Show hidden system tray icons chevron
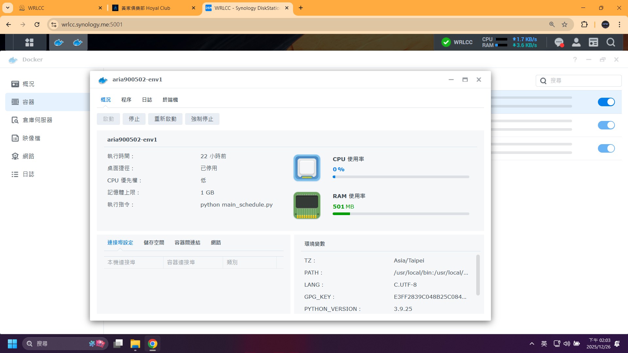The image size is (628, 353). [532, 344]
